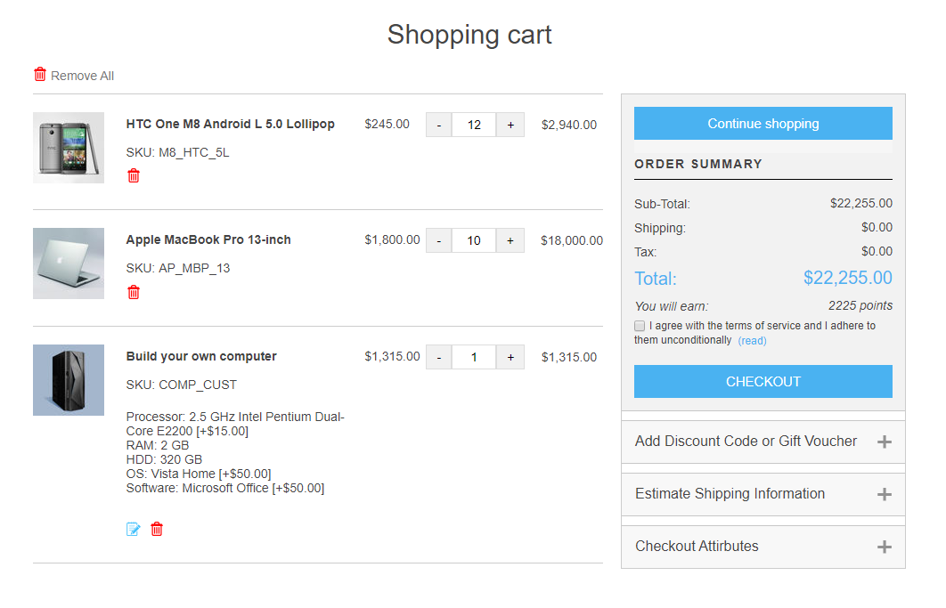The width and height of the screenshot is (946, 608).
Task: Expand Estimate Shipping Information section
Action: 763,494
